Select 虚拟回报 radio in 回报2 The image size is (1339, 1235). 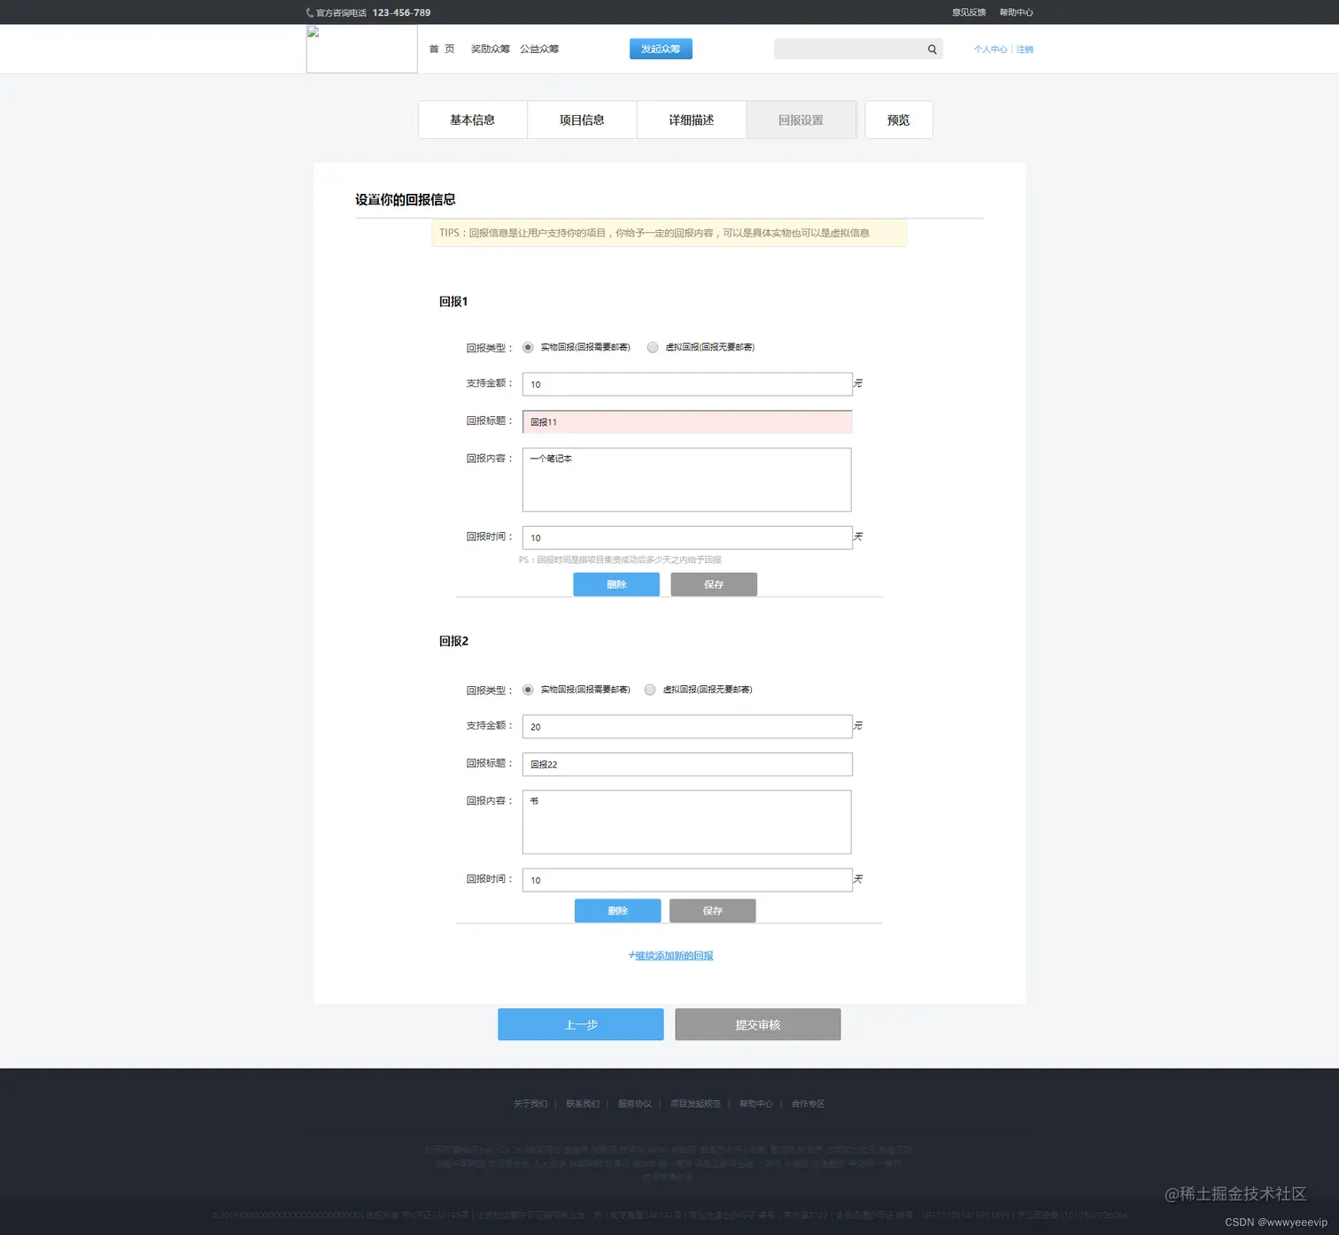pyautogui.click(x=650, y=690)
